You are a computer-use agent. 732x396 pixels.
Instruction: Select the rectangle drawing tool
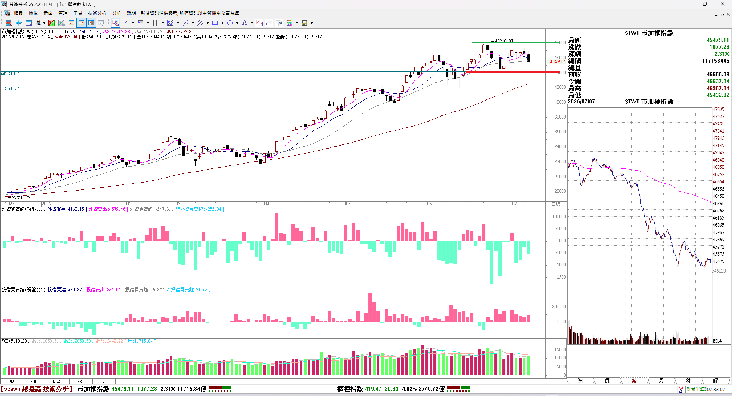pos(215,23)
